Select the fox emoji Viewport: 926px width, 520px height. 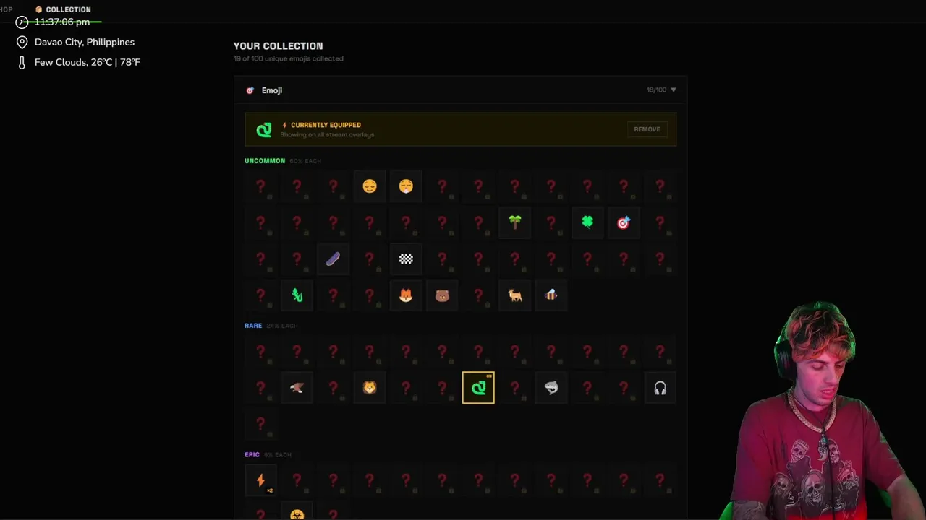406,295
